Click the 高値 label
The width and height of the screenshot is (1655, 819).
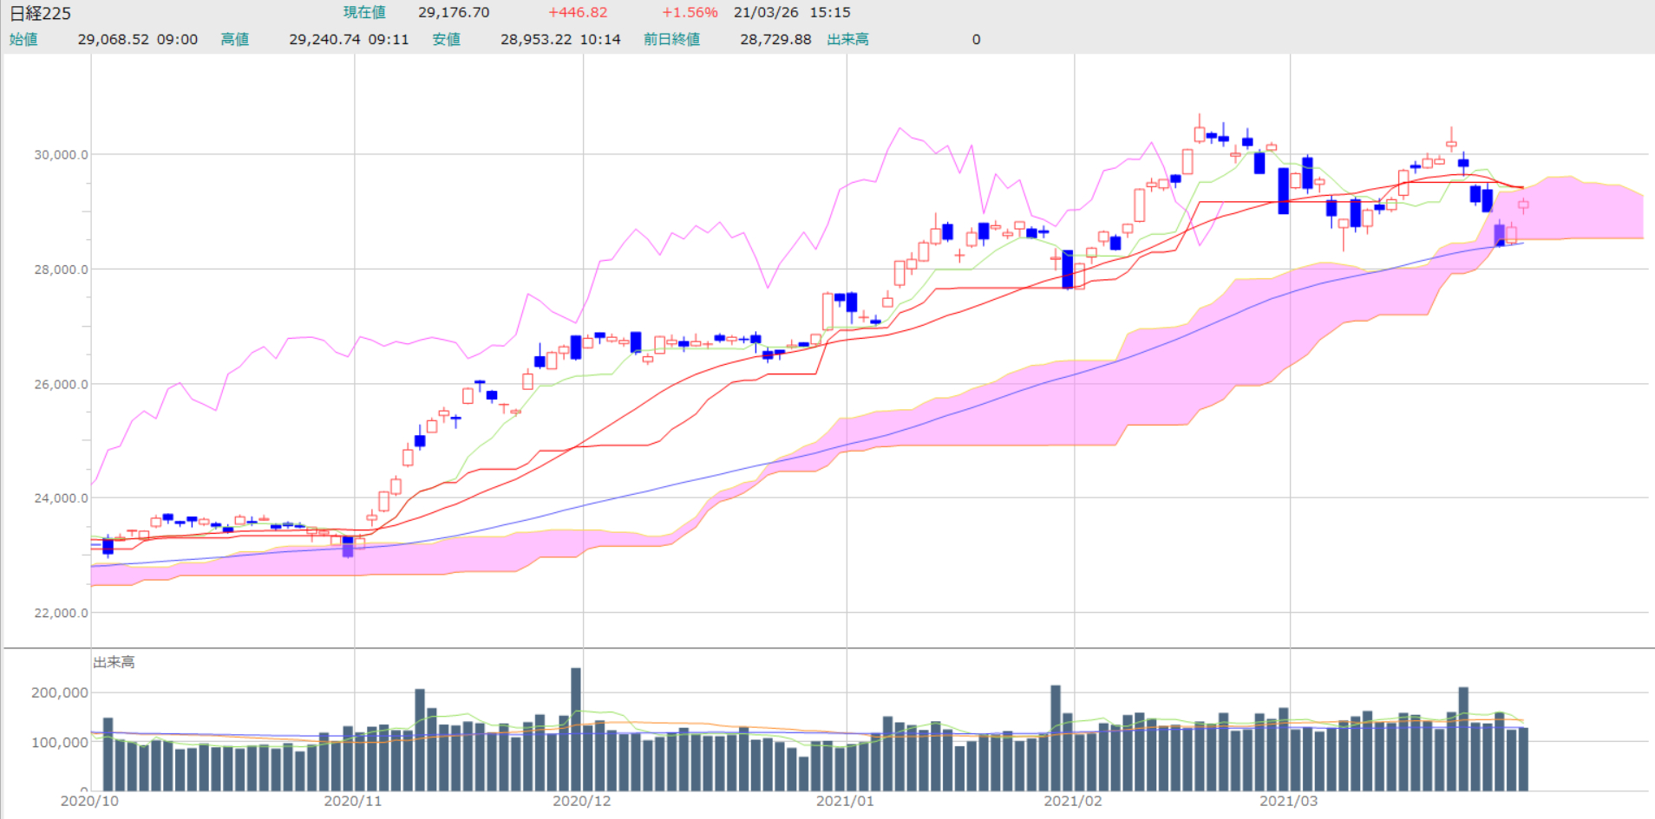point(235,39)
